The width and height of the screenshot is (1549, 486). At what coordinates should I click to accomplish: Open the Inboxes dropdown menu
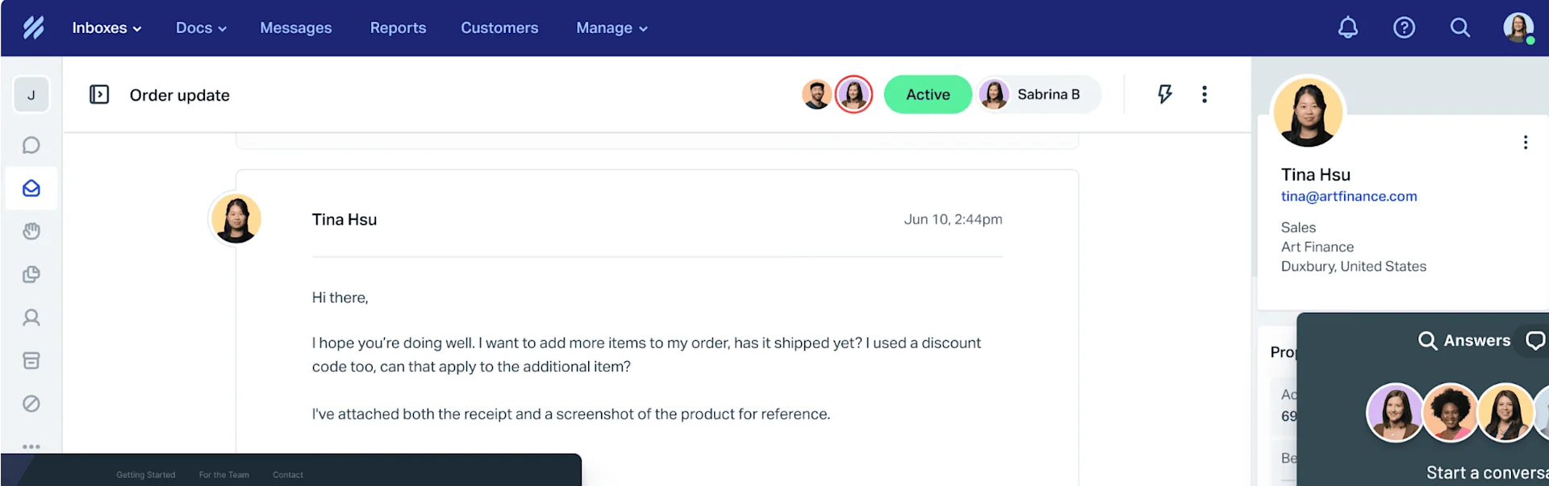(106, 28)
